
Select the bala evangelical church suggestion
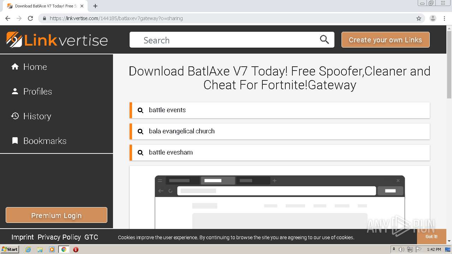pyautogui.click(x=280, y=131)
